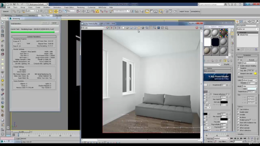Click the Align tool icon
The width and height of the screenshot is (260, 146).
(137, 11)
